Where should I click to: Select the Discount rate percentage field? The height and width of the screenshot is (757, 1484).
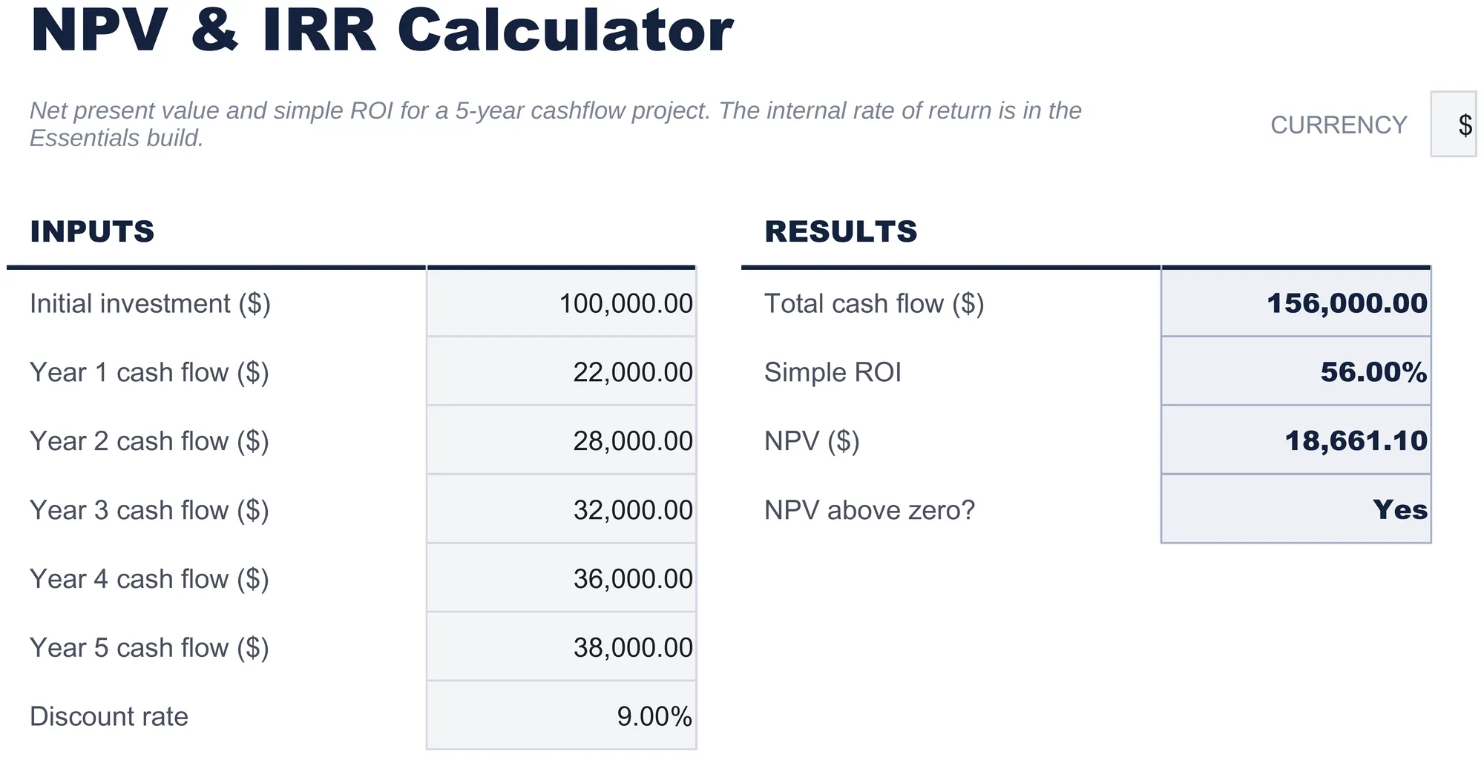pyautogui.click(x=562, y=715)
